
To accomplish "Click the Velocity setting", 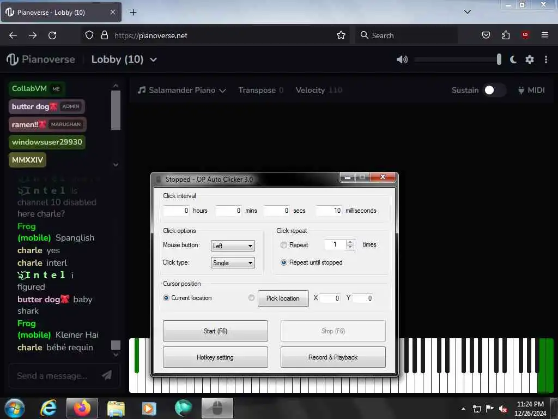I will point(319,90).
